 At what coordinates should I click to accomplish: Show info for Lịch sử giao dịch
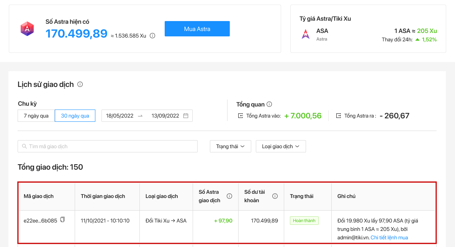80,84
